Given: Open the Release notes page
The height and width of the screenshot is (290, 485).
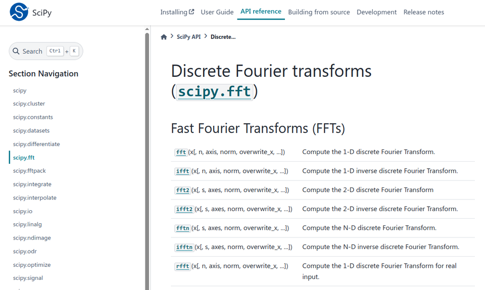Looking at the screenshot, I should pyautogui.click(x=423, y=12).
